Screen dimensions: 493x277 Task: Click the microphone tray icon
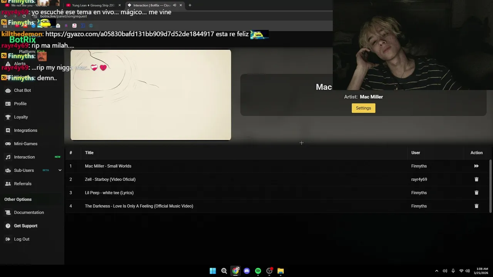pyautogui.click(x=453, y=271)
